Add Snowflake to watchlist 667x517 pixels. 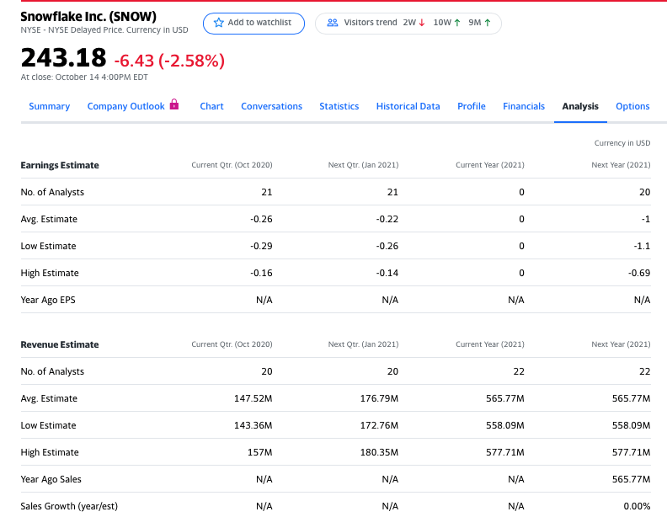point(254,23)
